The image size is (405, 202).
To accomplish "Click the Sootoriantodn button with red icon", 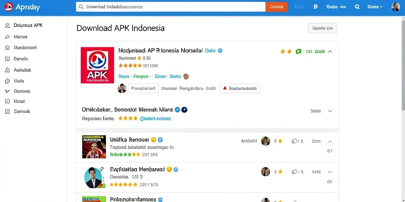I will 240,88.
